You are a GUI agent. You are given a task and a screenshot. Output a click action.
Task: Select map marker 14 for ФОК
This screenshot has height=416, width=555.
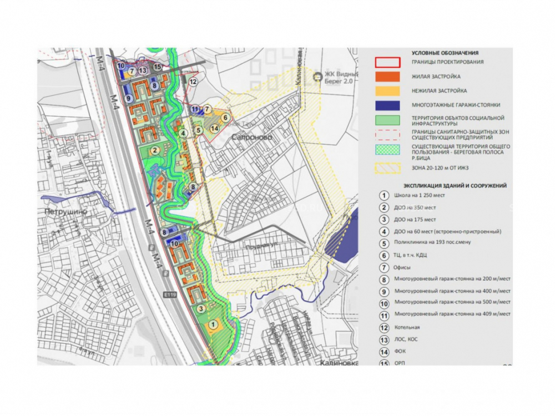pyautogui.click(x=214, y=129)
